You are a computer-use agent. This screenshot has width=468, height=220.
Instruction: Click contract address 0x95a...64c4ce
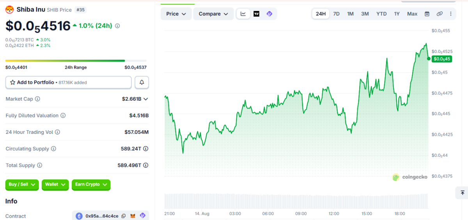click(x=102, y=216)
